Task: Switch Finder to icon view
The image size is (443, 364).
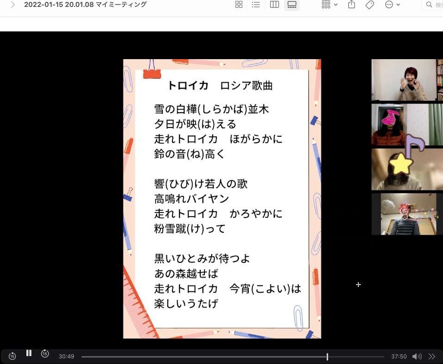Action: tap(239, 5)
